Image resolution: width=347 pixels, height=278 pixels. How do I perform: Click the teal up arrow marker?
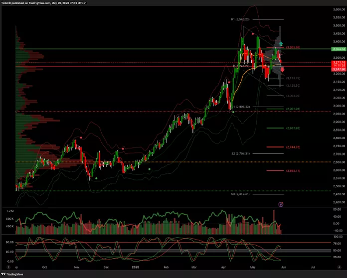281,44
